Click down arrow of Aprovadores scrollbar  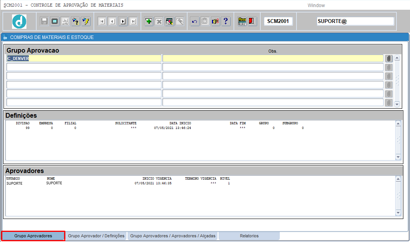click(x=398, y=212)
